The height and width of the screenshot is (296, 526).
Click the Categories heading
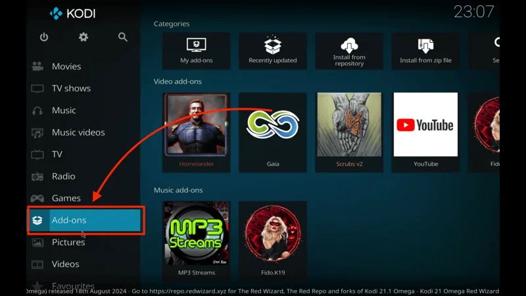[172, 24]
